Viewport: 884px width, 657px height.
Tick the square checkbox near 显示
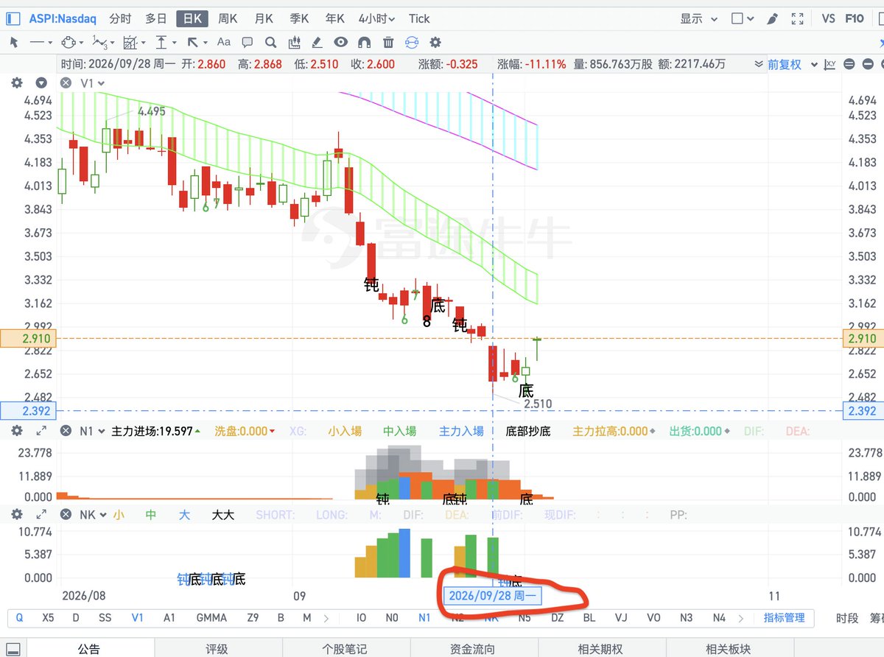point(737,18)
